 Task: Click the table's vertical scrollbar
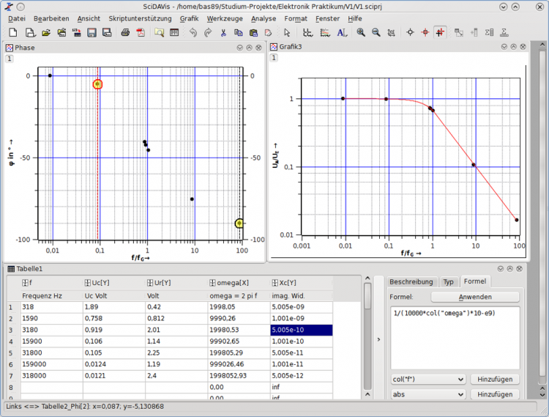pyautogui.click(x=367, y=337)
